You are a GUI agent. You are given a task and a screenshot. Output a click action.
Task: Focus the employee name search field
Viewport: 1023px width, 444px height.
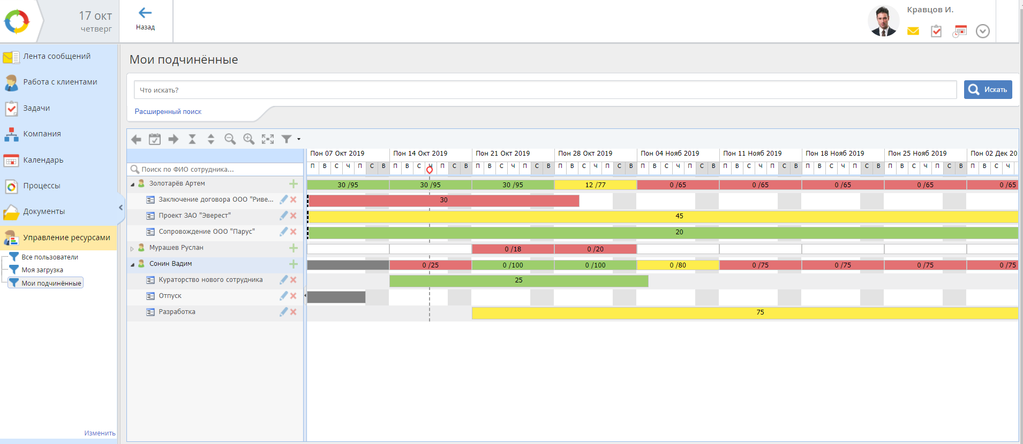pyautogui.click(x=214, y=170)
